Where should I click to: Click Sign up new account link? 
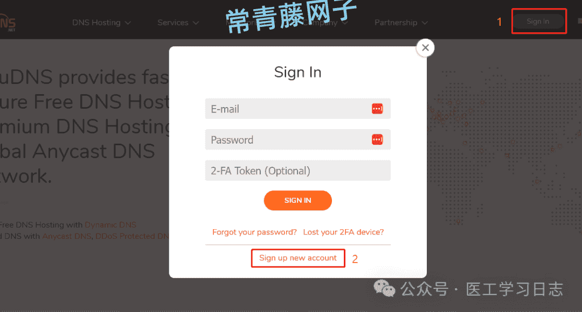click(297, 258)
